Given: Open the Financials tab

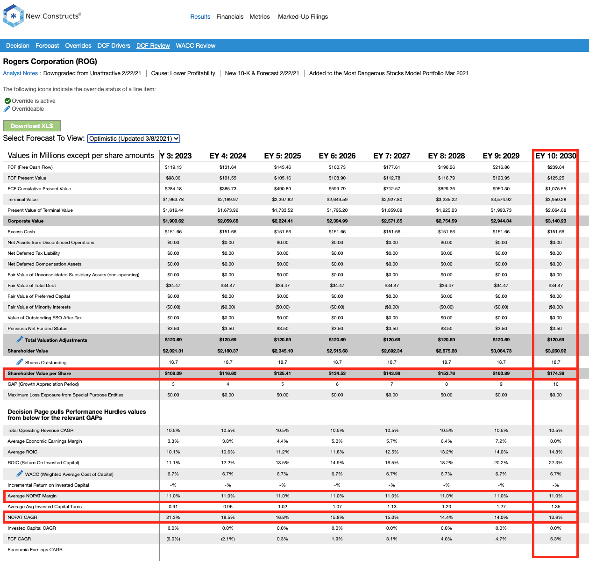Looking at the screenshot, I should 230,17.
